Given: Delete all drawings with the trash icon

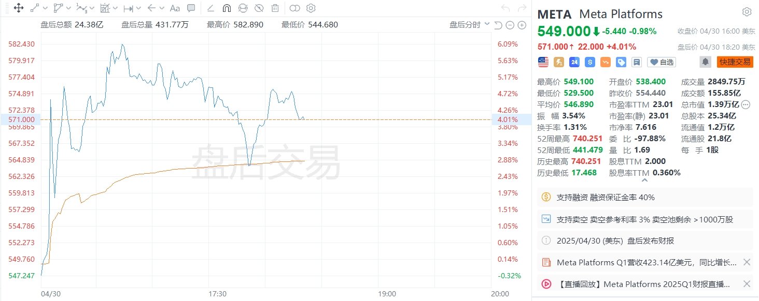Looking at the screenshot, I should pyautogui.click(x=275, y=8).
